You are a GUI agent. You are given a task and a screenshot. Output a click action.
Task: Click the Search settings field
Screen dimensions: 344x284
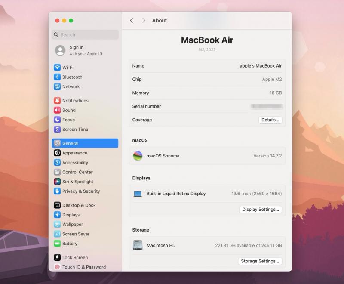pyautogui.click(x=85, y=35)
